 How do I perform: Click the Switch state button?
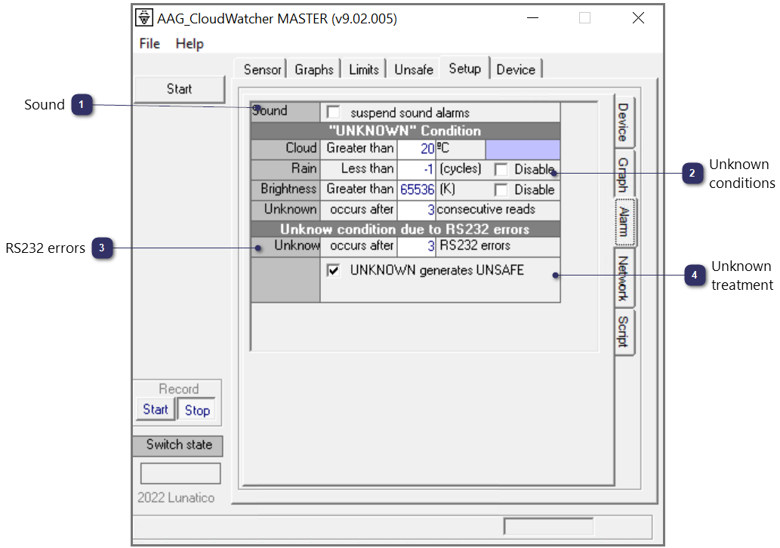(x=178, y=445)
